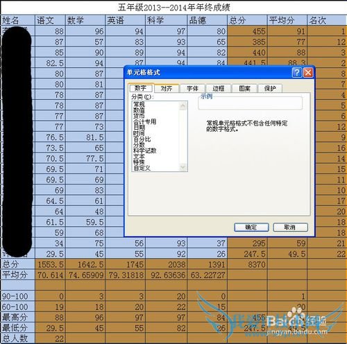
Task: Open the help button in 单元格格式 dialog
Action: pos(297,73)
